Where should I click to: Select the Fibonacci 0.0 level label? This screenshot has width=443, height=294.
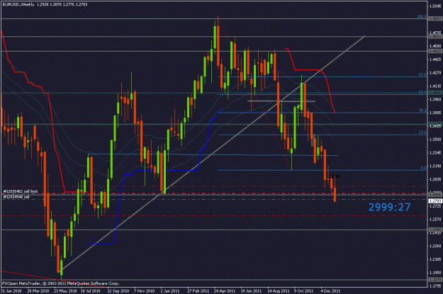424,168
